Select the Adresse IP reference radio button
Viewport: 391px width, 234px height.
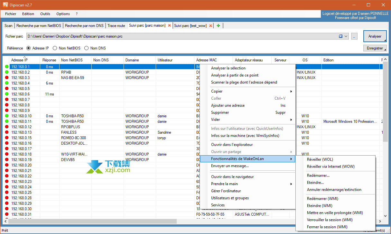point(28,48)
